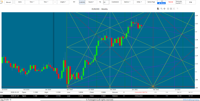Image resolution: width=200 pixels, height=101 pixels.
Task: Expand the Square dropdown
Action: (x=91, y=2)
